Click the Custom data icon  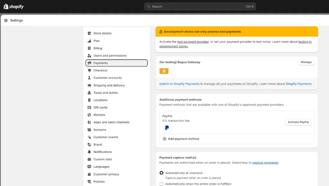(x=89, y=159)
